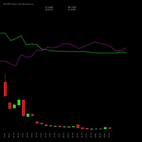Select the open value 'O: 6.75'
Image resolution: width=142 pixels, height=142 pixels.
(49, 10)
